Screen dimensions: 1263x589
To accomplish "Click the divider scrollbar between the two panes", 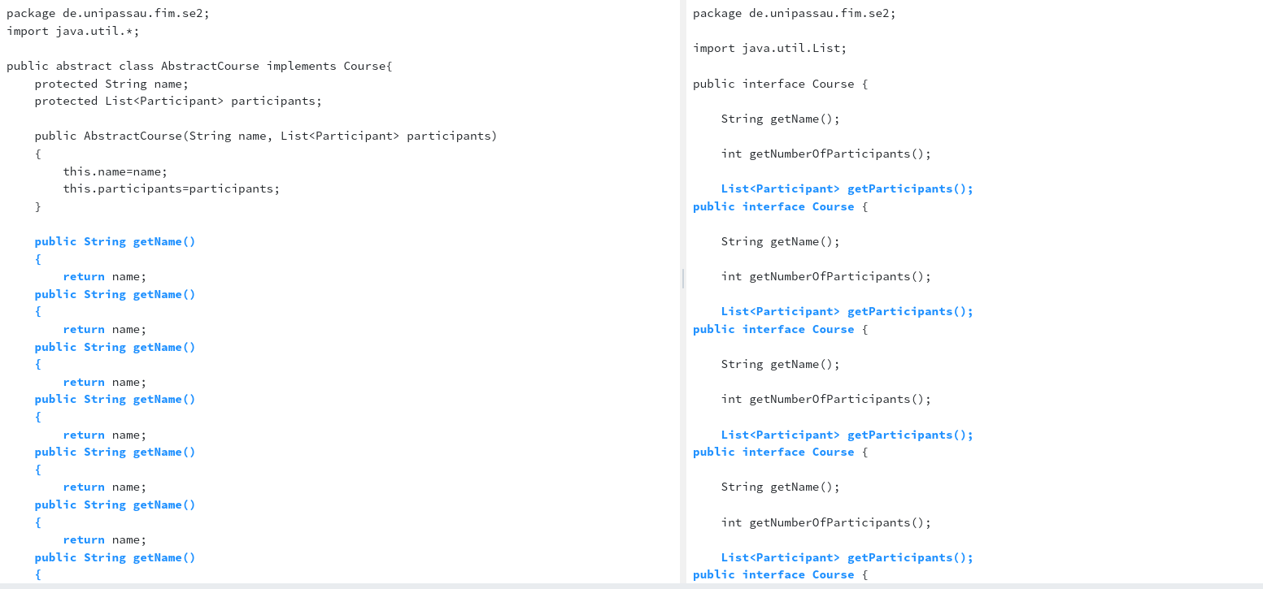I will pos(683,279).
